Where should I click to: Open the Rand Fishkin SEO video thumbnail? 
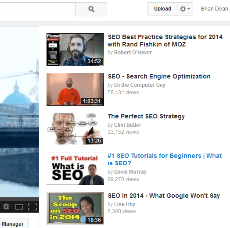75,50
